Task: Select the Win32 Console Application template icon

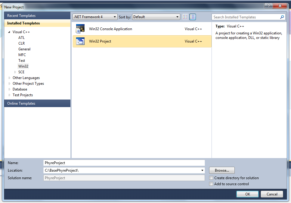Action: tap(80, 29)
